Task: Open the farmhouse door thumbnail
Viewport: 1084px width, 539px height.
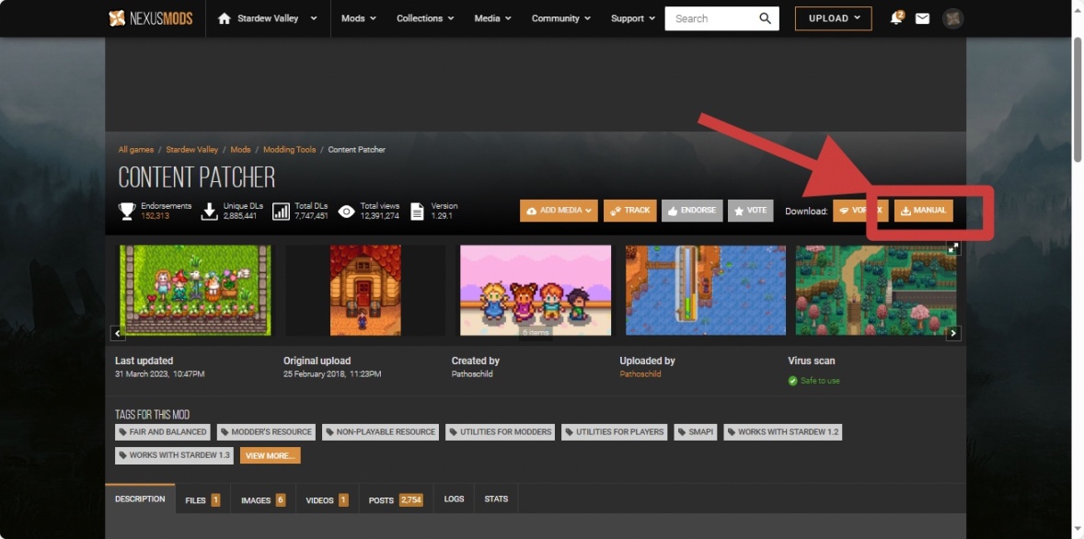Action: (365, 291)
